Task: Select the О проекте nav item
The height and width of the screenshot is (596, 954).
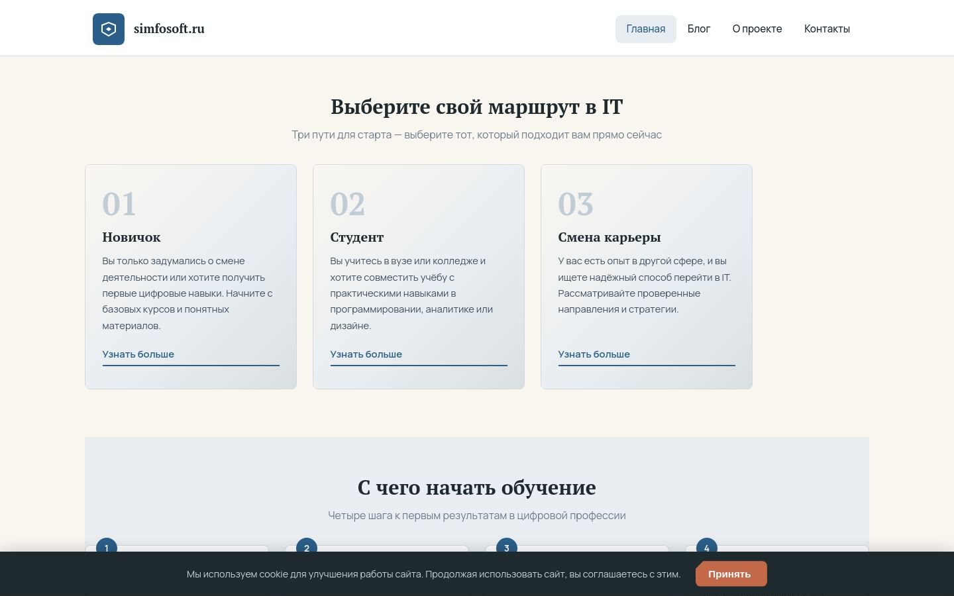Action: pyautogui.click(x=757, y=29)
